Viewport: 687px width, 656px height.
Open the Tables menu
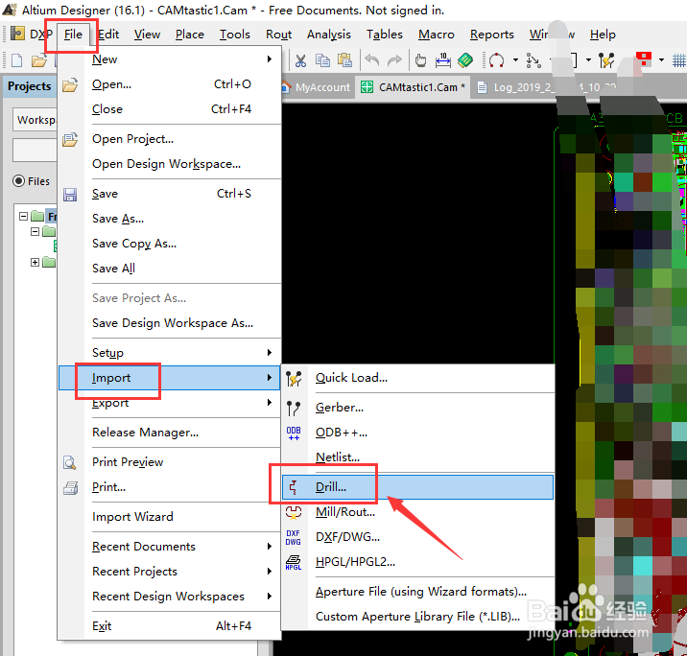point(385,35)
